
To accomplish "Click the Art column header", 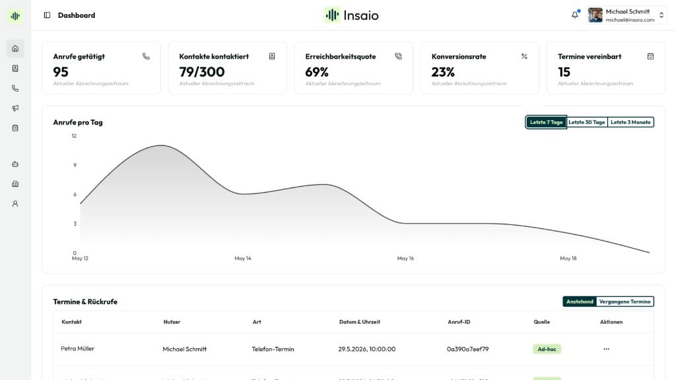I will [x=257, y=322].
